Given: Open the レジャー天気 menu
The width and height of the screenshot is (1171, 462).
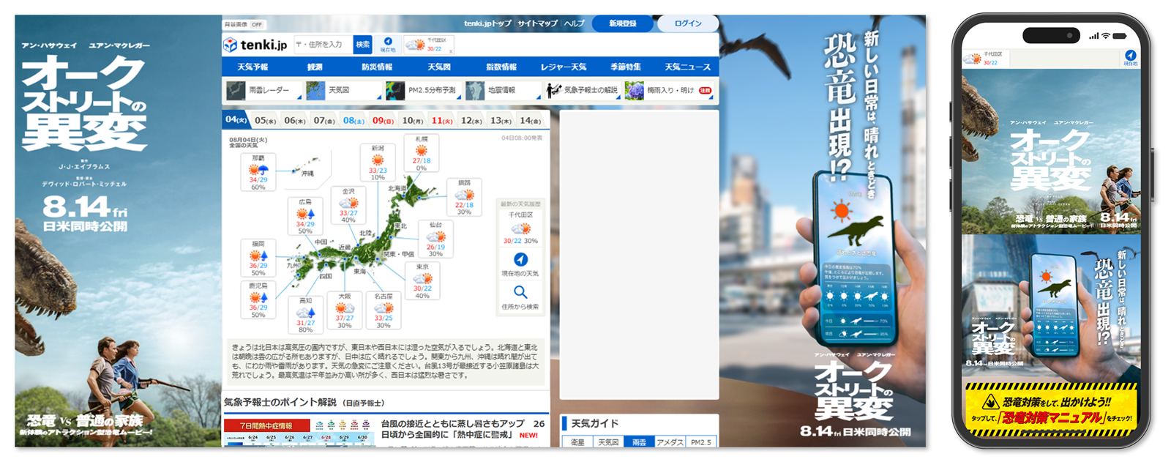Looking at the screenshot, I should 564,67.
